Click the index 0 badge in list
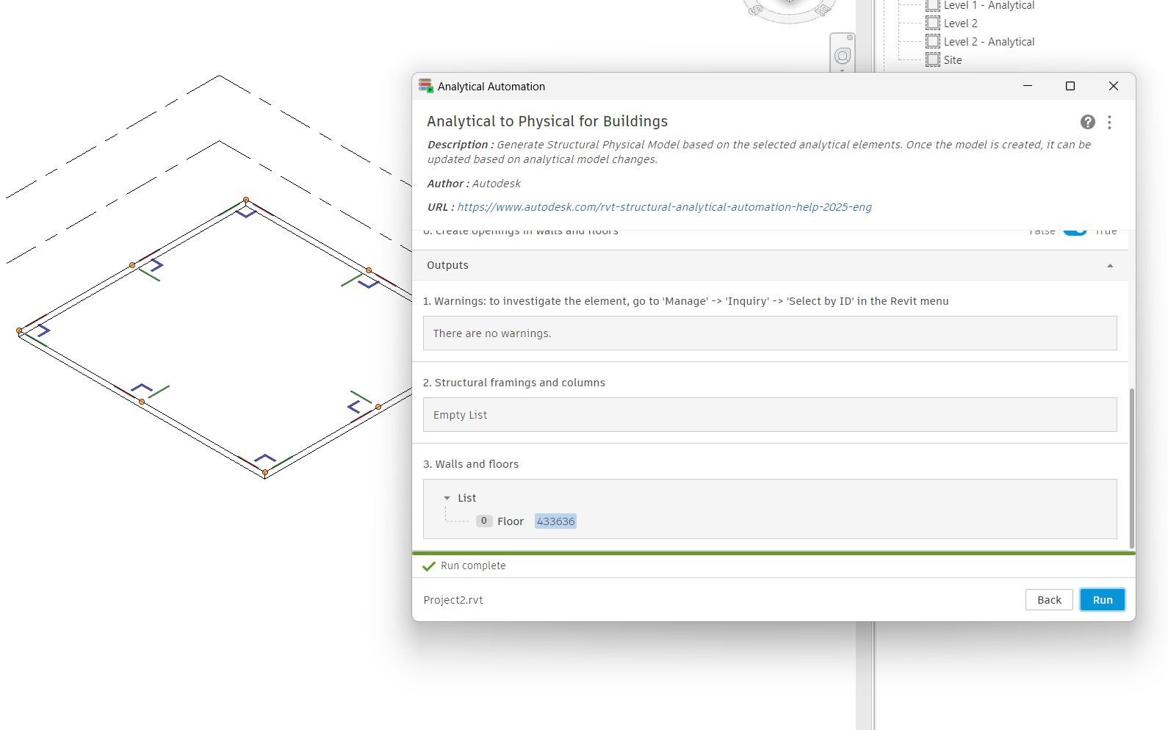The height and width of the screenshot is (730, 1168). point(484,521)
